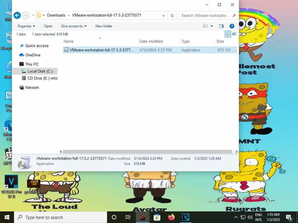
Task: Show hidden system tray icons chevron
Action: point(236,217)
